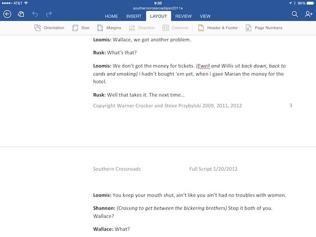This screenshot has width=316, height=237.
Task: Tap the battery indicator in status bar
Action: click(311, 3)
